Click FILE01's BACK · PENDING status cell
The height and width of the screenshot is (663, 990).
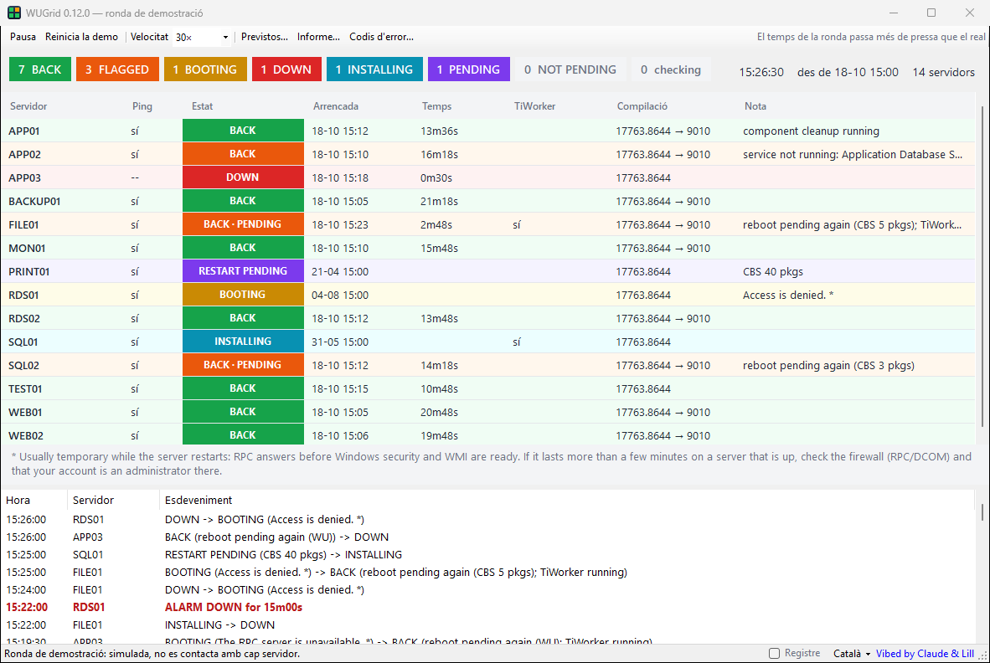(243, 224)
